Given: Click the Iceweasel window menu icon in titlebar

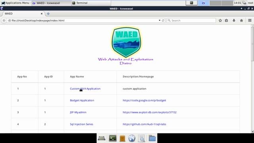Looking at the screenshot, I should click(2, 8).
